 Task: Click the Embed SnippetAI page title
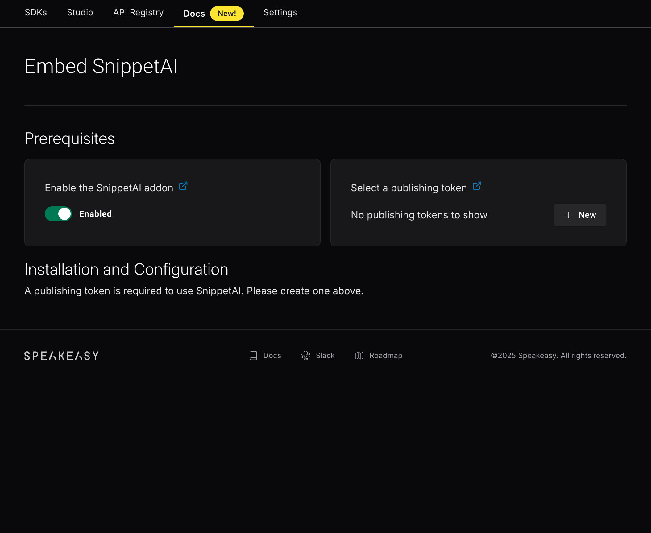coord(101,66)
